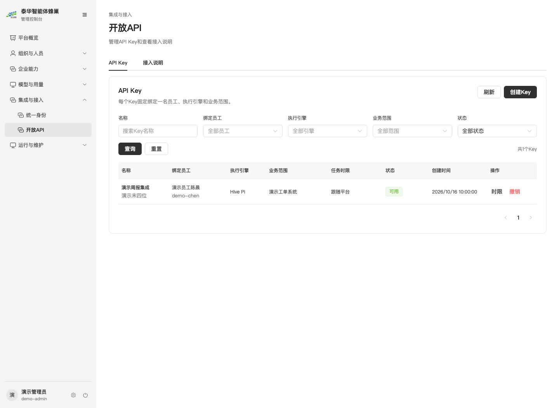Image resolution: width=559 pixels, height=408 pixels.
Task: Switch to the API Key tab
Action: pyautogui.click(x=118, y=63)
